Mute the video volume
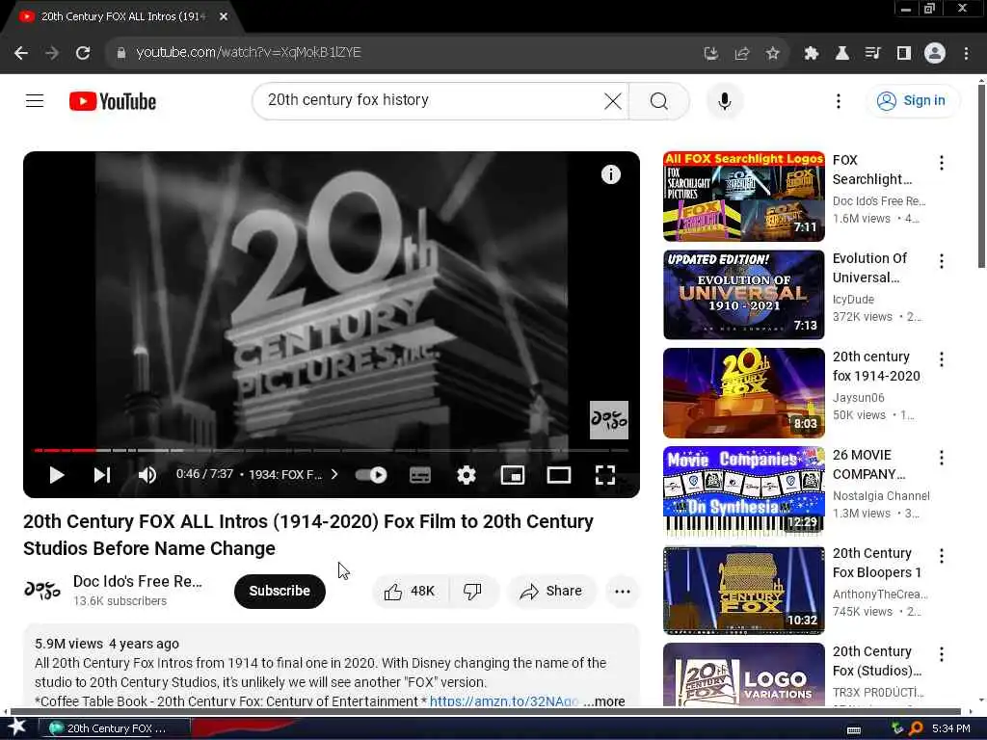987x740 pixels. pos(147,475)
